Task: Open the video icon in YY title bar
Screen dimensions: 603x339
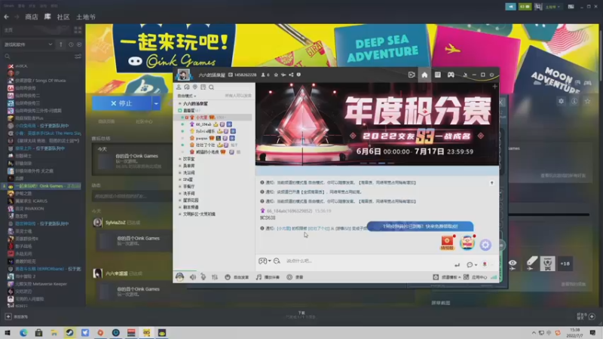Action: (x=412, y=75)
